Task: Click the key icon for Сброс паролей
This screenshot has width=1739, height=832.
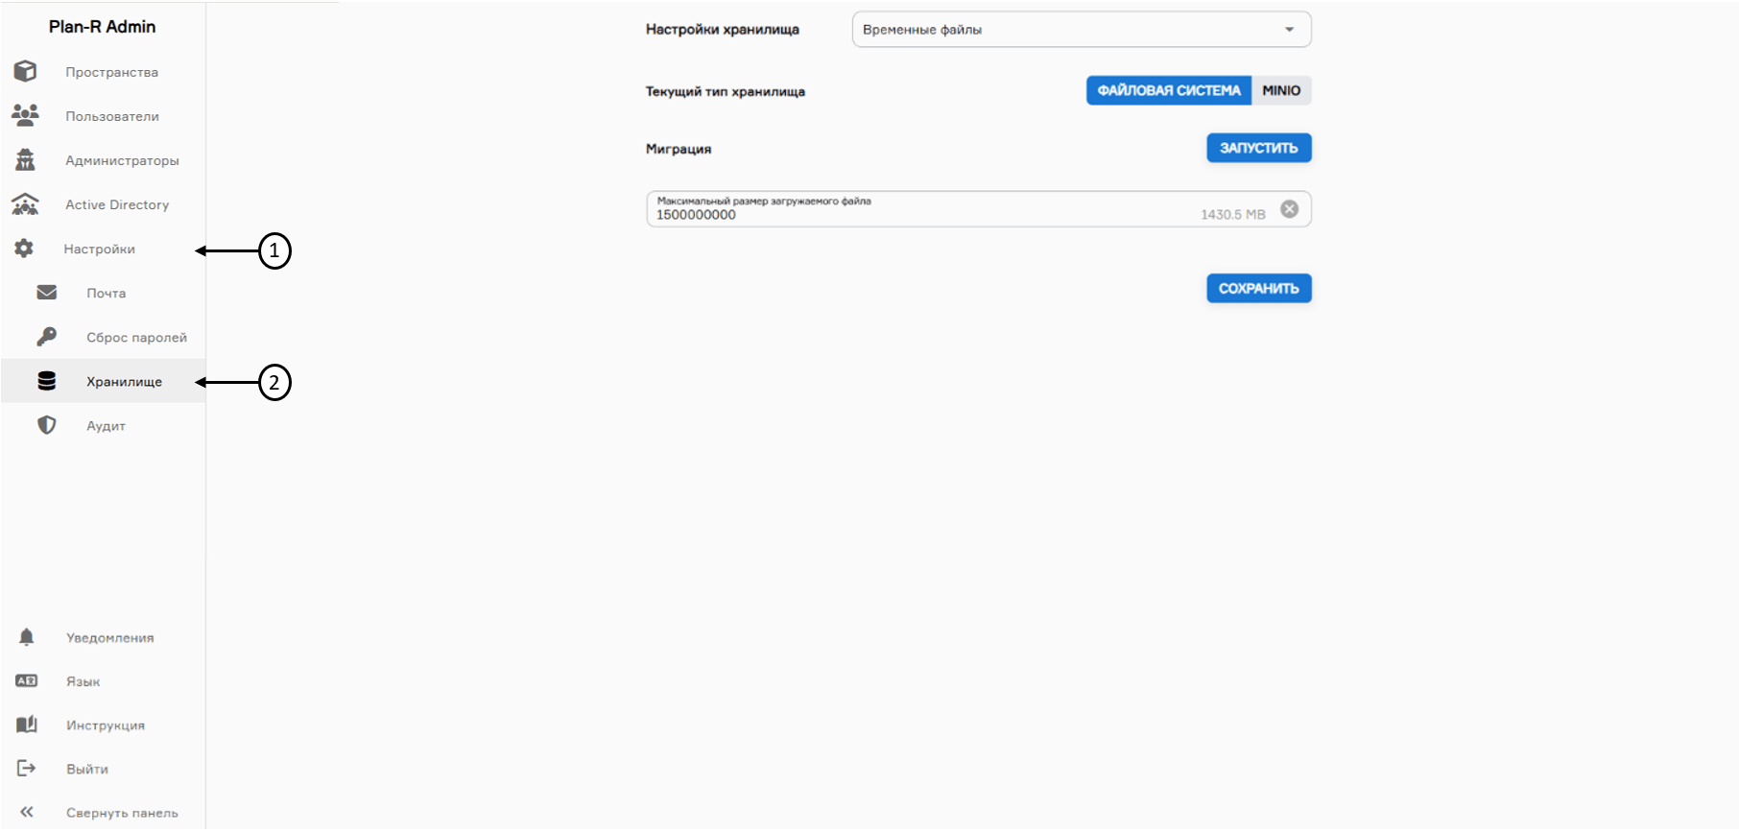Action: click(x=46, y=337)
